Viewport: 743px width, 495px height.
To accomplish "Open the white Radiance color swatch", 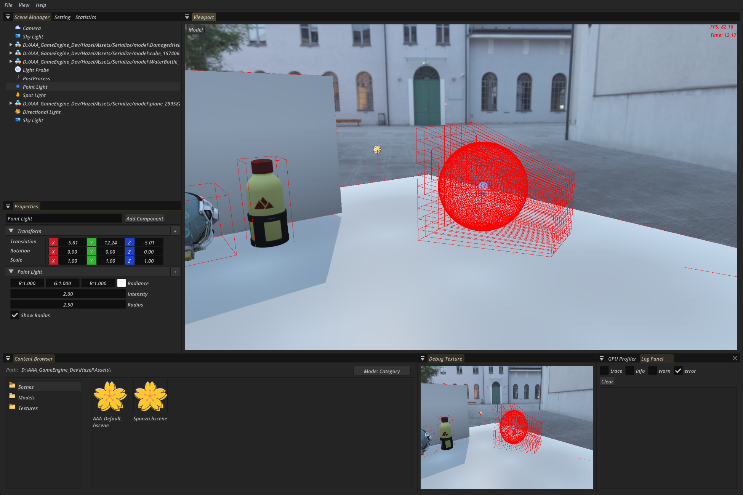I will pos(122,283).
